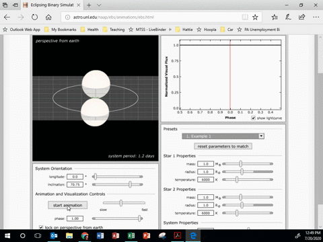The width and height of the screenshot is (323, 242).
Task: Click the longitude slider handle
Action: [96, 177]
